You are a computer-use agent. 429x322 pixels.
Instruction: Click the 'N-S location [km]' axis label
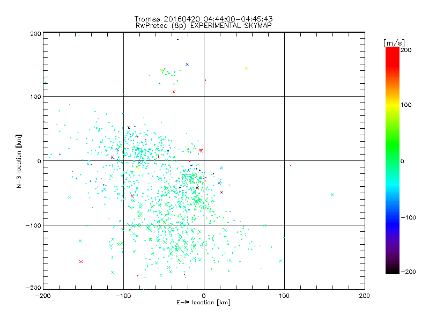(x=19, y=161)
